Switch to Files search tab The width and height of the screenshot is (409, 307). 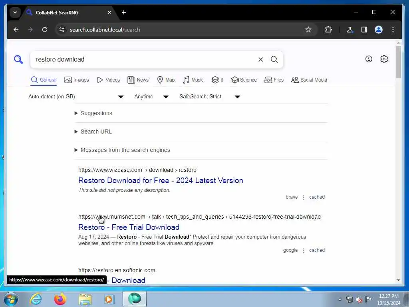(x=274, y=80)
